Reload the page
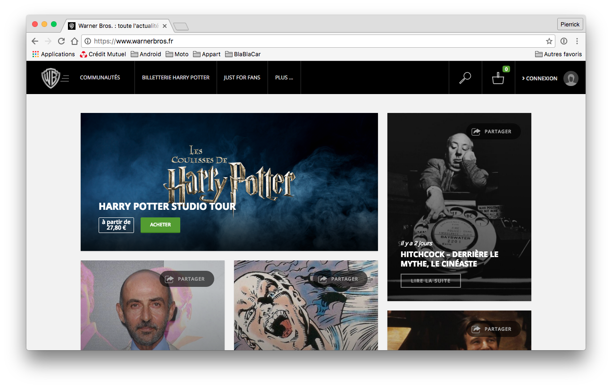 point(61,41)
